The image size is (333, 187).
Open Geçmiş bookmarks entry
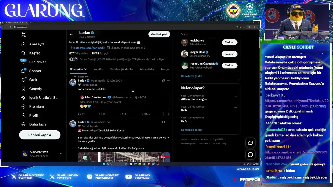click(31, 89)
